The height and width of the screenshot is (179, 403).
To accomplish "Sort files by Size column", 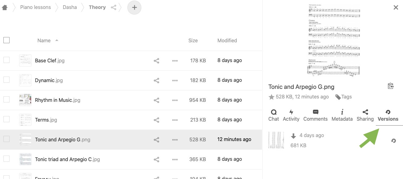I will [193, 40].
